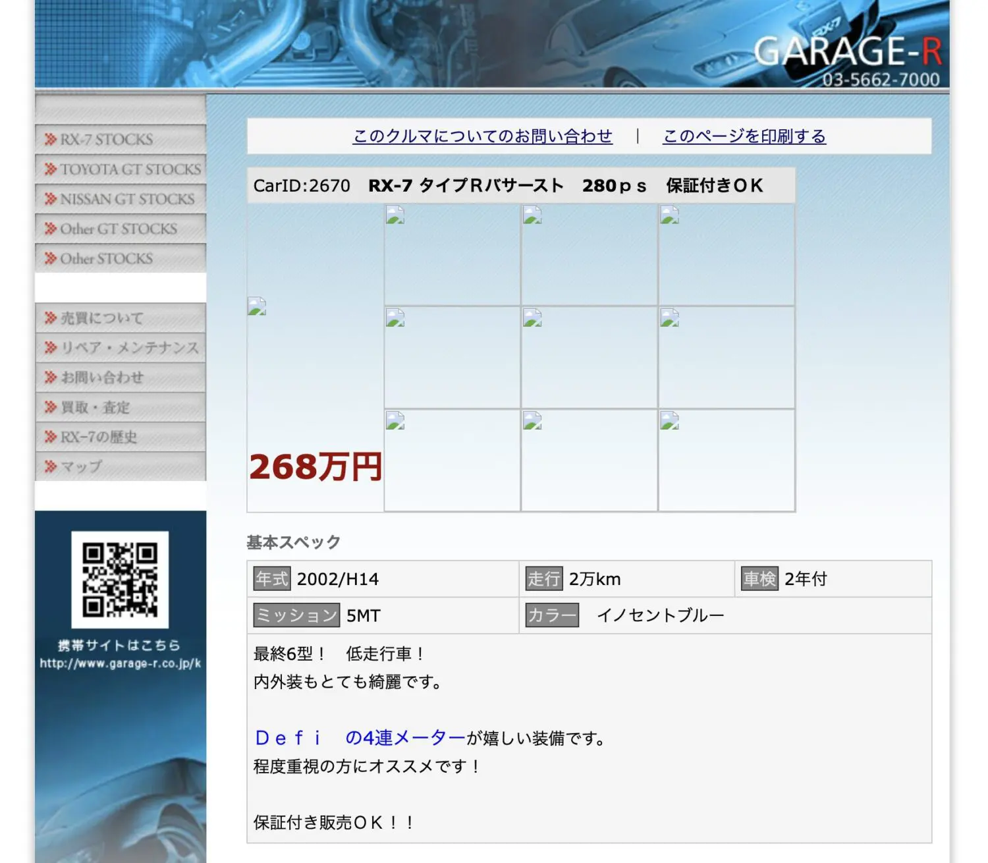The width and height of the screenshot is (988, 863).
Task: Click the GARAGE-R header logo
Action: pos(847,53)
